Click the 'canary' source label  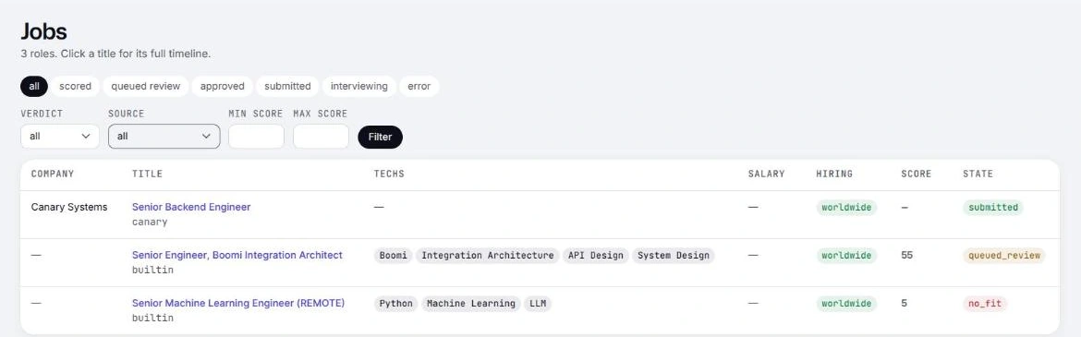150,222
